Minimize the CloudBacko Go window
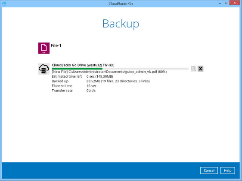Image resolution: width=242 pixels, height=181 pixels. coord(220,3)
